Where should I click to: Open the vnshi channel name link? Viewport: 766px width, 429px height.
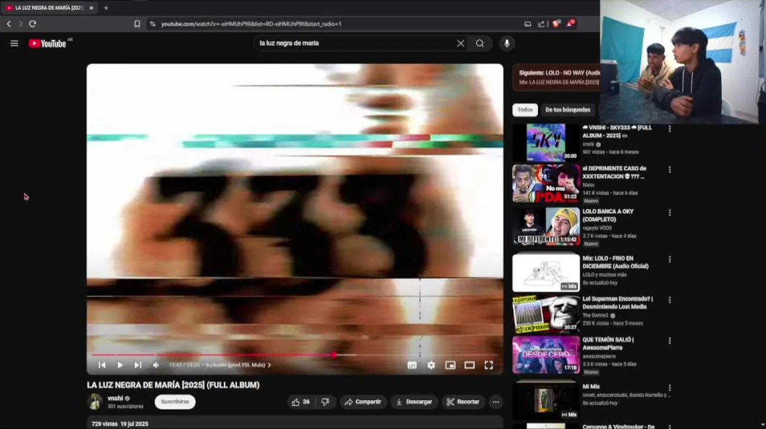115,398
